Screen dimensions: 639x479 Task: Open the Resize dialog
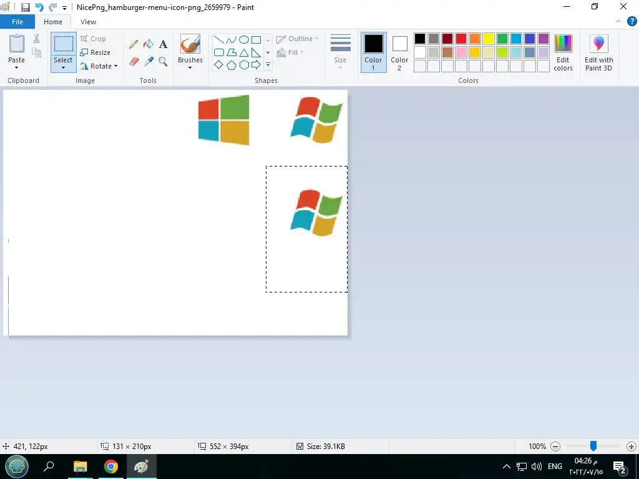click(x=95, y=52)
